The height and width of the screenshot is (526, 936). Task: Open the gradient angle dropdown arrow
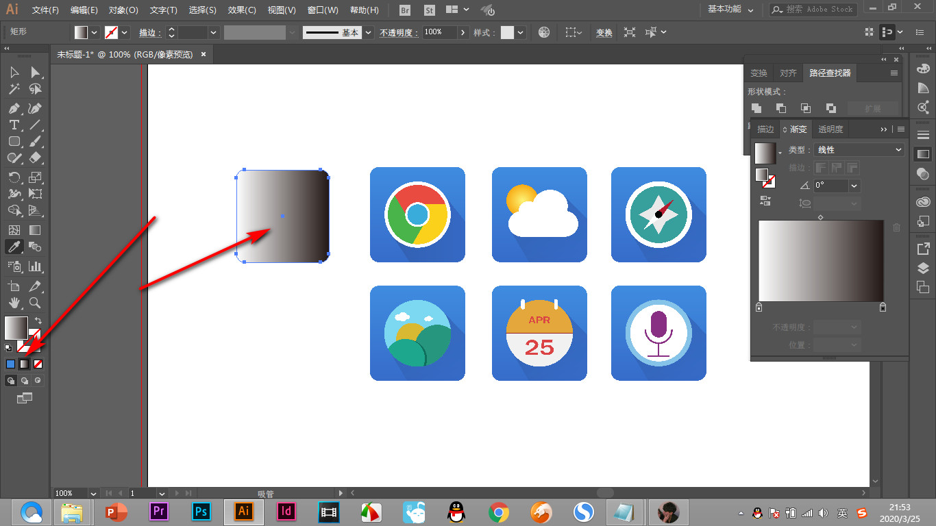point(854,186)
